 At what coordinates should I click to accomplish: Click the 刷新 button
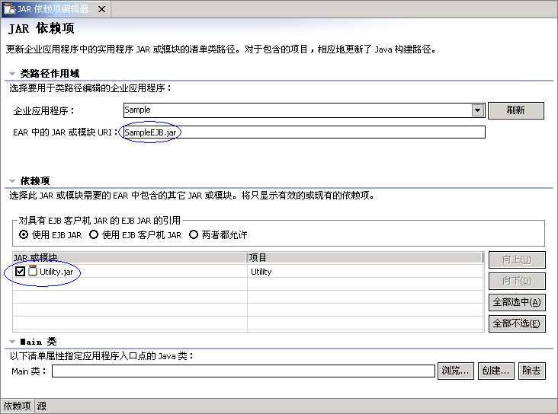pos(515,110)
